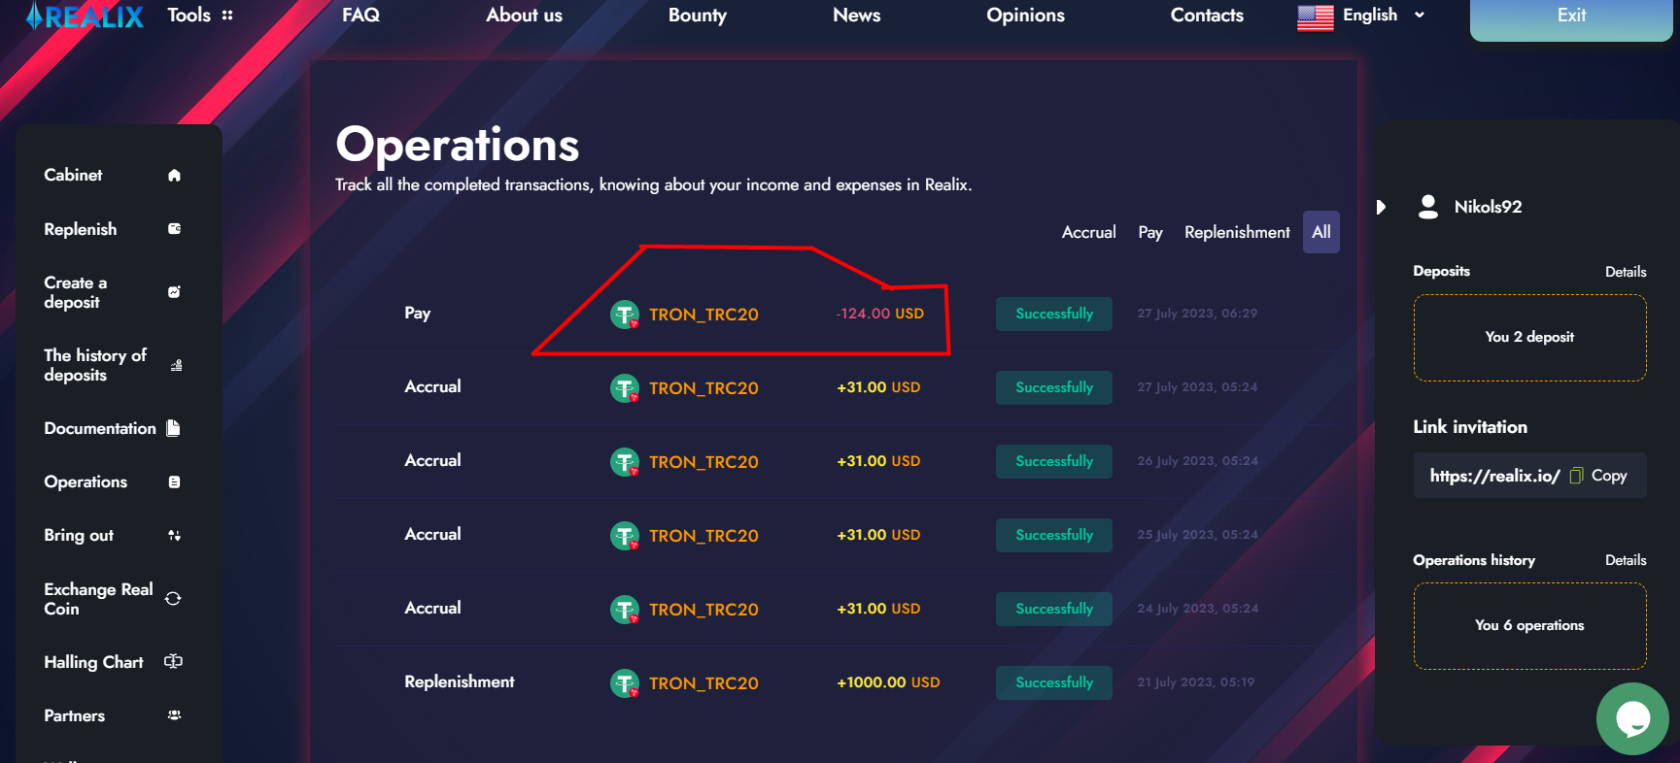Click the wallet icon next to Replenish
Screen dimensions: 1680x763
(174, 229)
